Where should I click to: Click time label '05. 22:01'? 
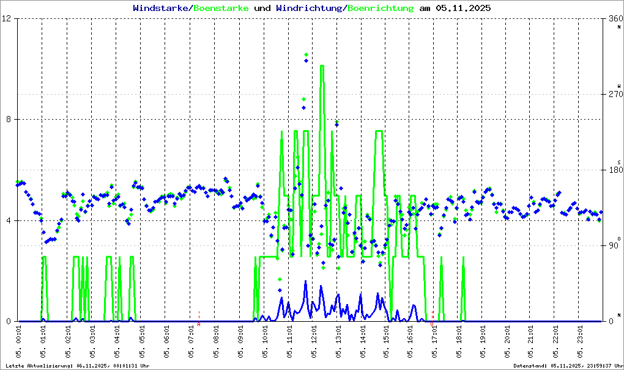coord(555,342)
